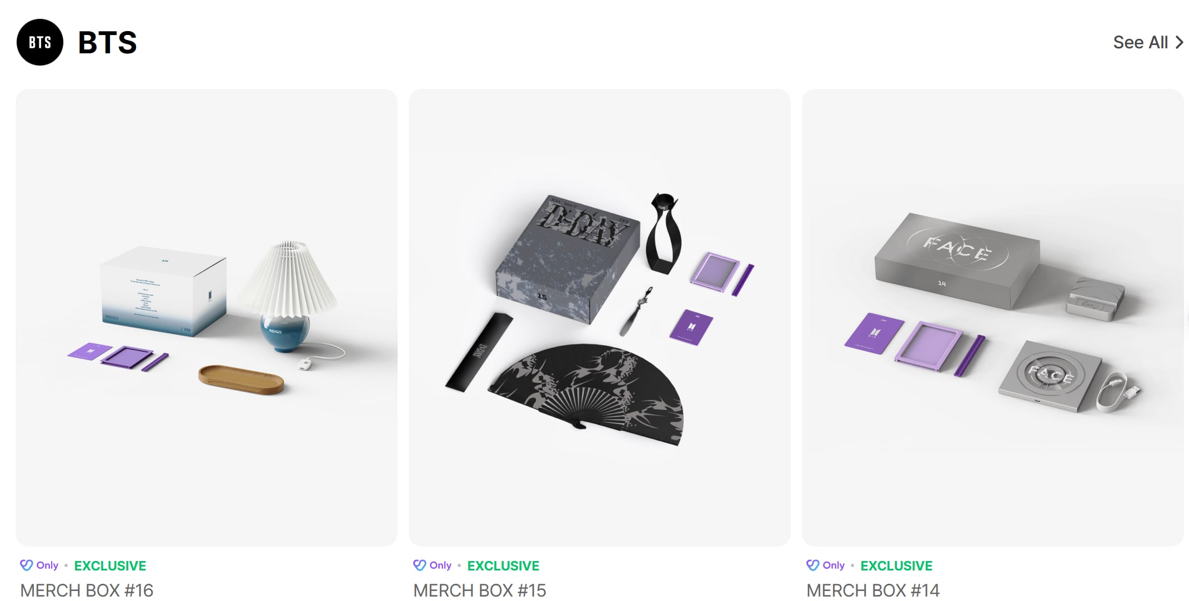The image size is (1189, 601).
Task: Open the BTS artist name heading
Action: coord(108,43)
